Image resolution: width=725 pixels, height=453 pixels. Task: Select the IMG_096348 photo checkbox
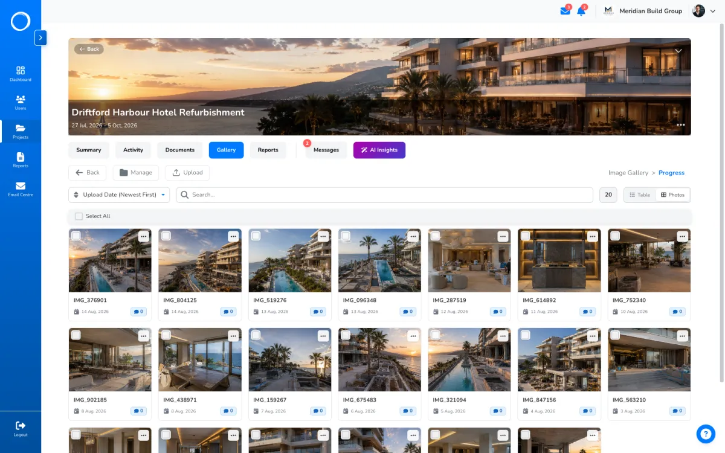click(x=346, y=236)
